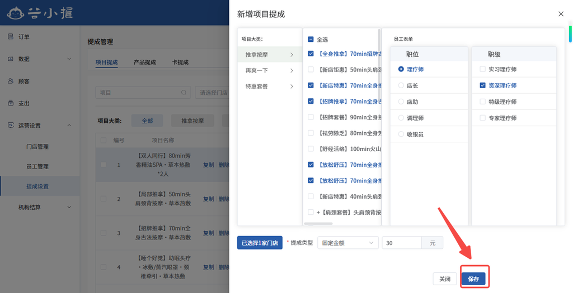The image size is (573, 293).
Task: Check the 实习理疗师 level
Action: point(482,69)
